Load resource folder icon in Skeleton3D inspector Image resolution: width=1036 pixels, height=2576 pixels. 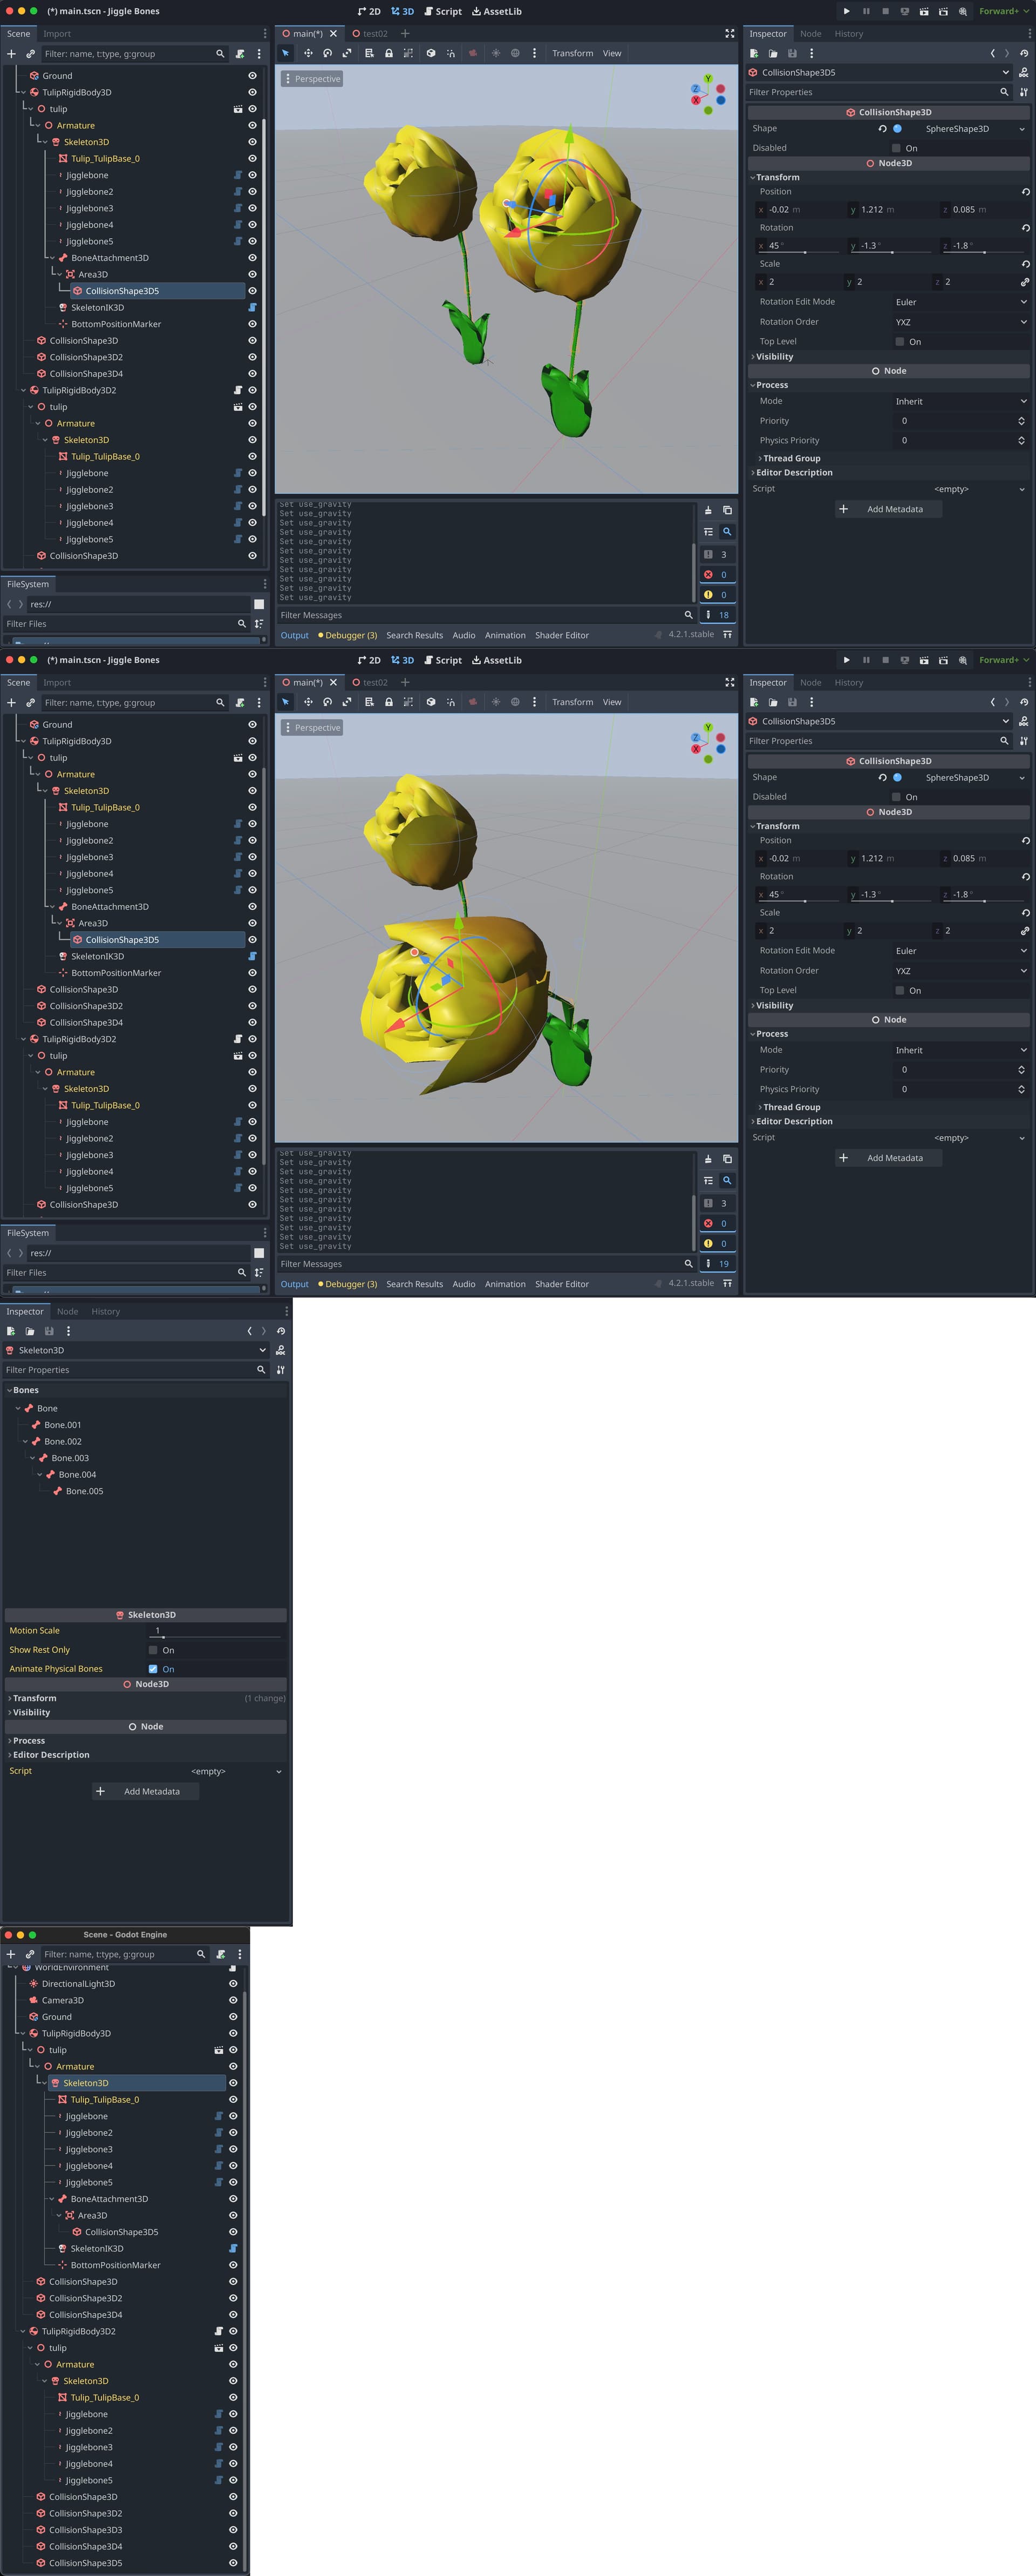tap(30, 1331)
